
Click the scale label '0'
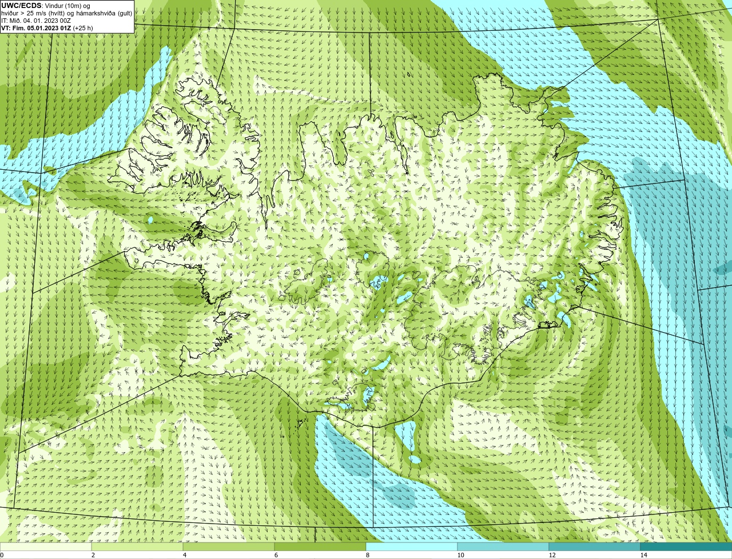click(2, 555)
